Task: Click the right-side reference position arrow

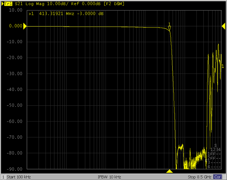Action: tap(223, 26)
